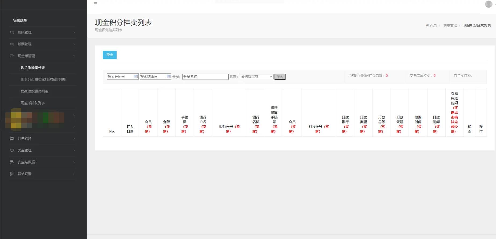Image resolution: width=496 pixels, height=239 pixels.
Task: Expand the 奖金管理 menu
Action: tap(42, 150)
